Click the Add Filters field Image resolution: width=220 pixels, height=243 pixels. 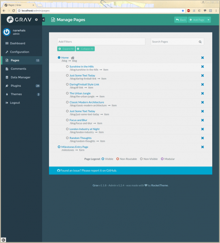coord(101,42)
